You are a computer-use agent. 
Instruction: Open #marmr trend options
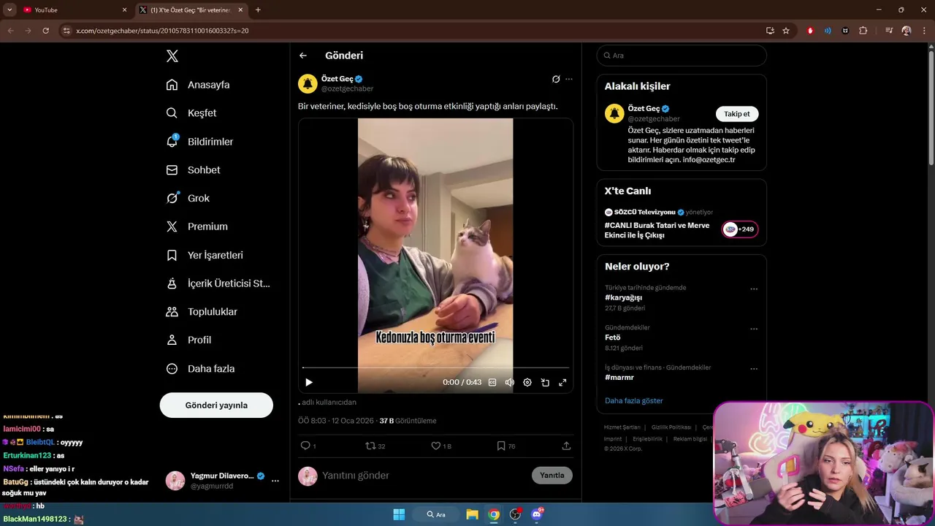coord(754,369)
